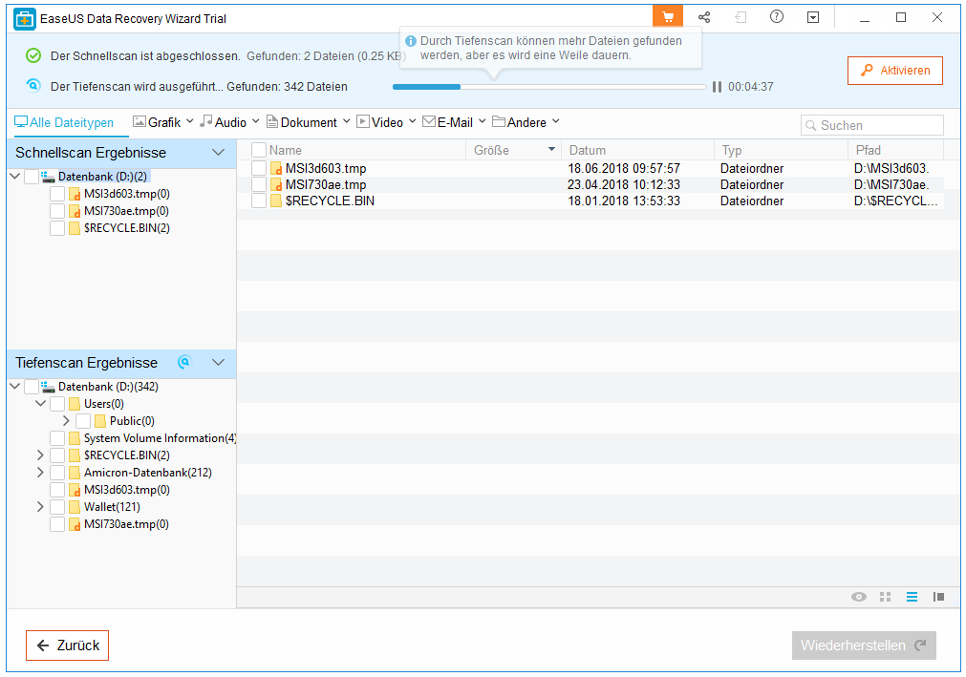Collapse the Schnellscan Ergebnisse panel
966x677 pixels.
click(218, 153)
